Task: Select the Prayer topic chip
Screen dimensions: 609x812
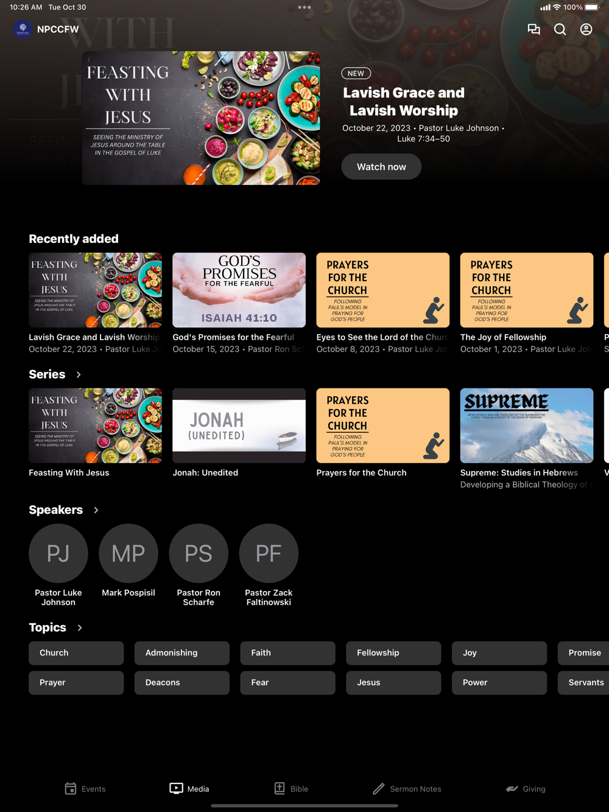Action: point(76,682)
